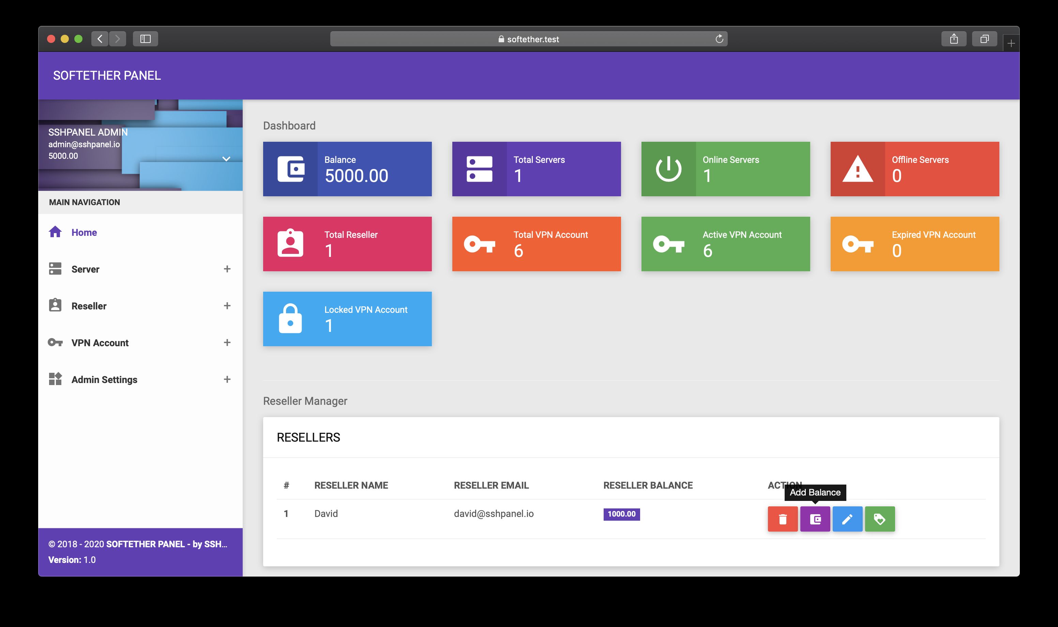Open the admin profile dropdown chevron
Viewport: 1058px width, 627px height.
[x=226, y=159]
